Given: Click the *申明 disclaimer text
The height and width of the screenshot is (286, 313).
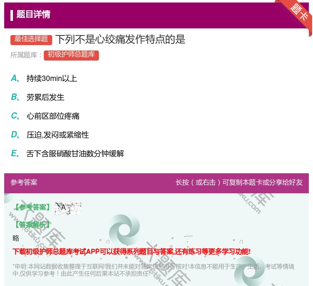Looking at the screenshot, I should click(153, 270).
